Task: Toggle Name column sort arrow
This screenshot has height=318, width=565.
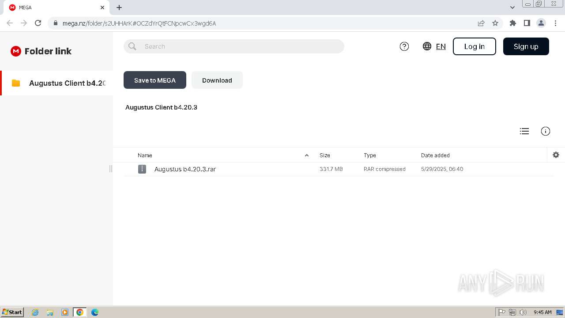Action: 307,155
